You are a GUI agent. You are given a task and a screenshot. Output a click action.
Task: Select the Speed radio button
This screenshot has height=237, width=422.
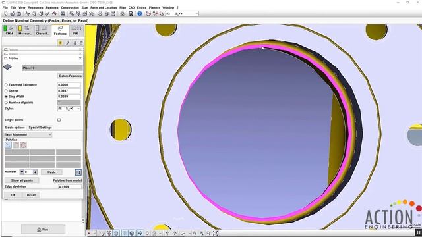pyautogui.click(x=6, y=91)
